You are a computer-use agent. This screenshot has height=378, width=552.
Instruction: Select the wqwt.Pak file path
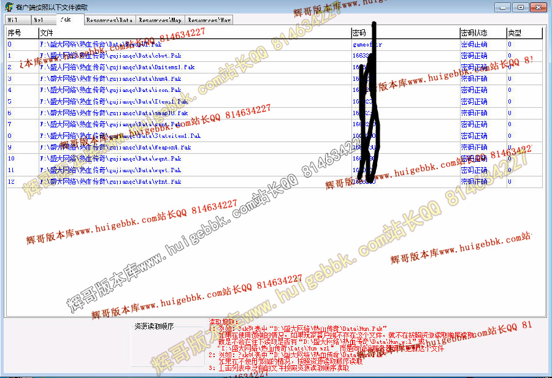110,170
